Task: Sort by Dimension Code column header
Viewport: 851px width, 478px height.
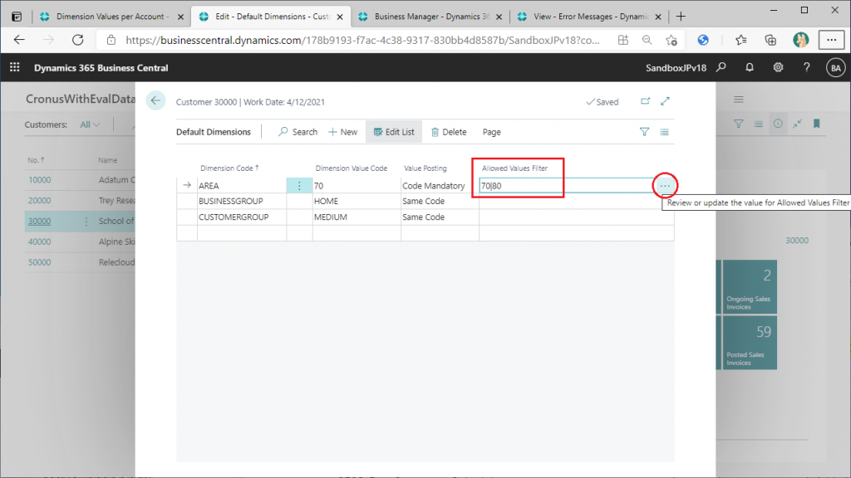Action: click(229, 168)
